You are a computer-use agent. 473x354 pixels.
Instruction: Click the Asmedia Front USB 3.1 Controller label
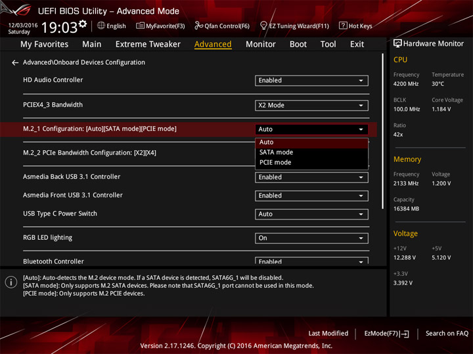[73, 195]
